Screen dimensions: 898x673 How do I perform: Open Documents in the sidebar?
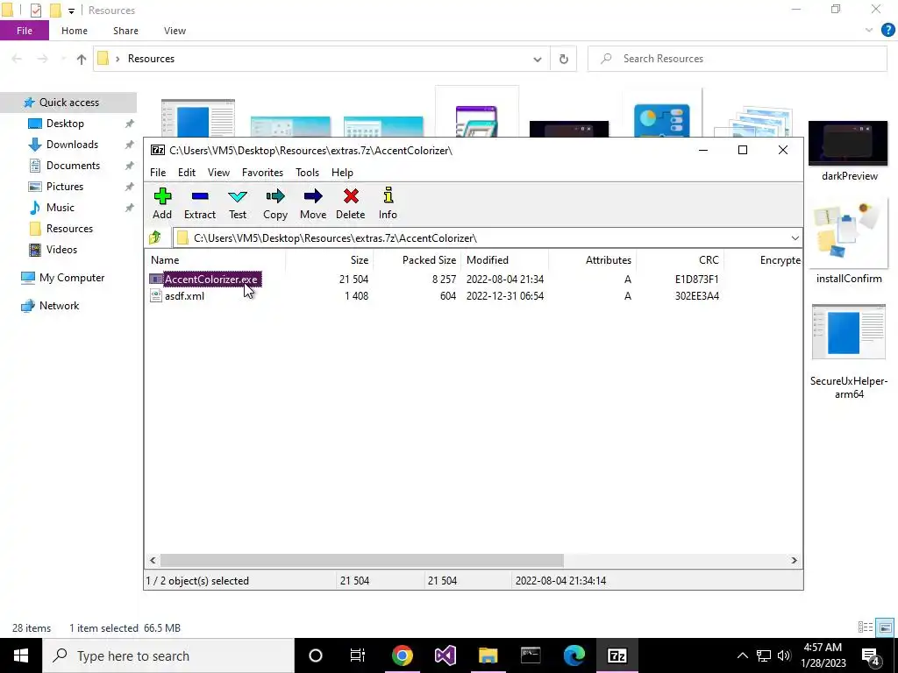click(x=73, y=166)
